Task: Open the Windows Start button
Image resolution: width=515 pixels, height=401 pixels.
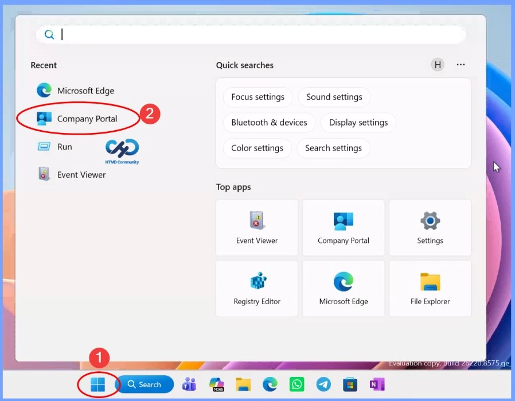Action: pos(97,384)
